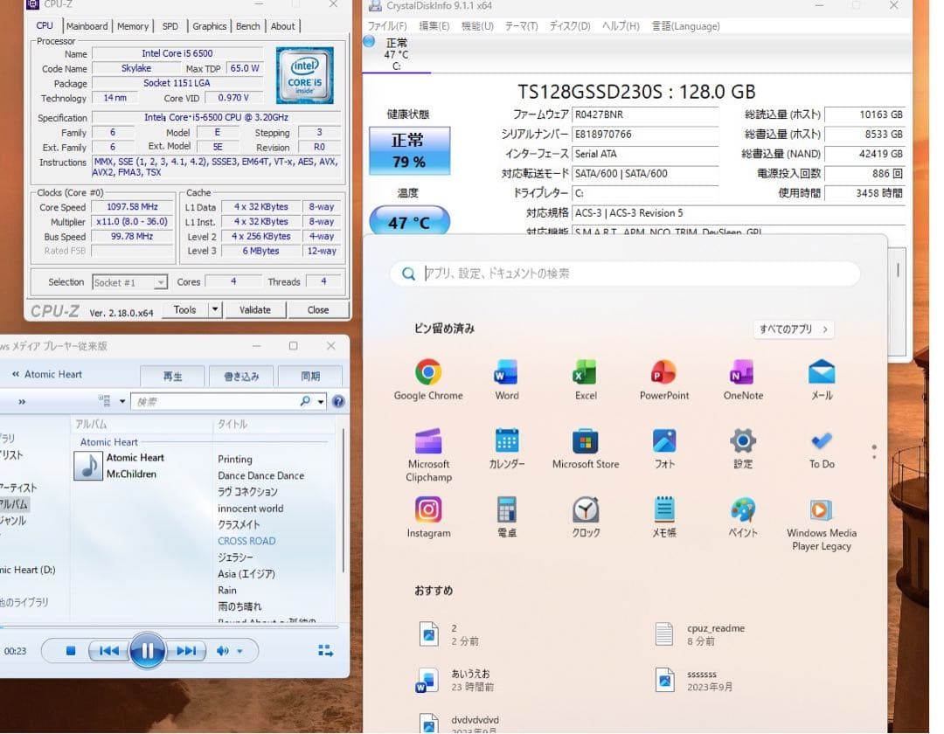944x734 pixels.
Task: Click the switch-to-Now-Playing icon in Media Player
Action: pyautogui.click(x=325, y=650)
